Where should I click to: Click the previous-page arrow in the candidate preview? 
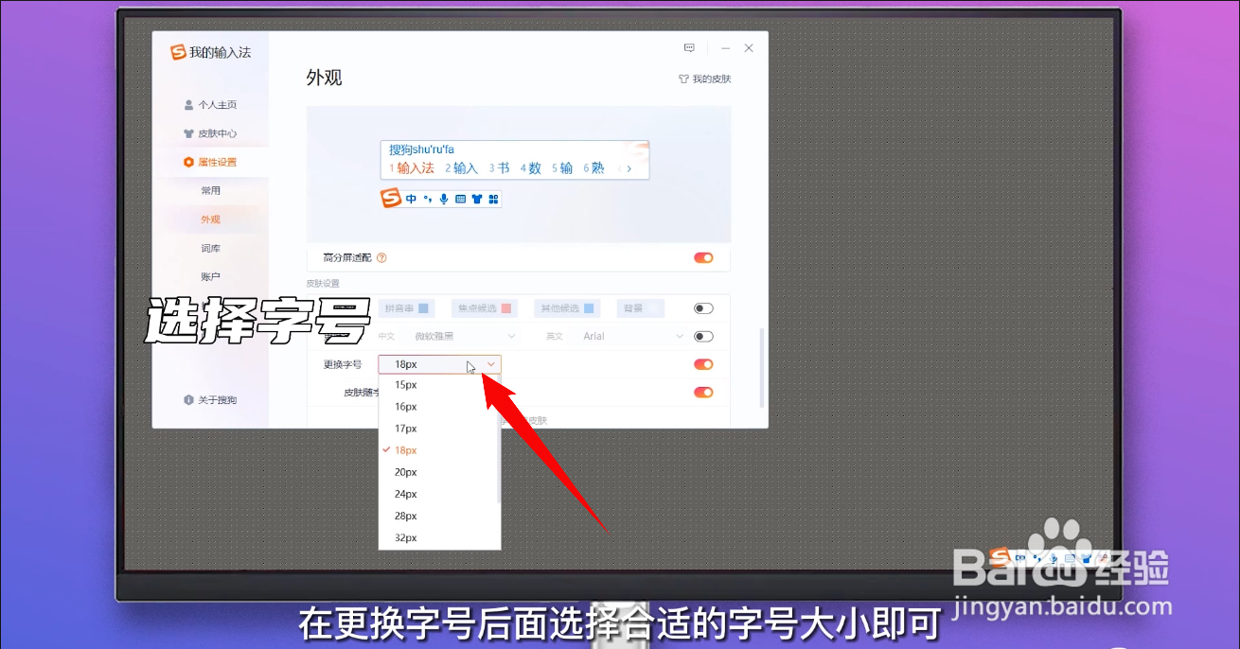tap(619, 168)
